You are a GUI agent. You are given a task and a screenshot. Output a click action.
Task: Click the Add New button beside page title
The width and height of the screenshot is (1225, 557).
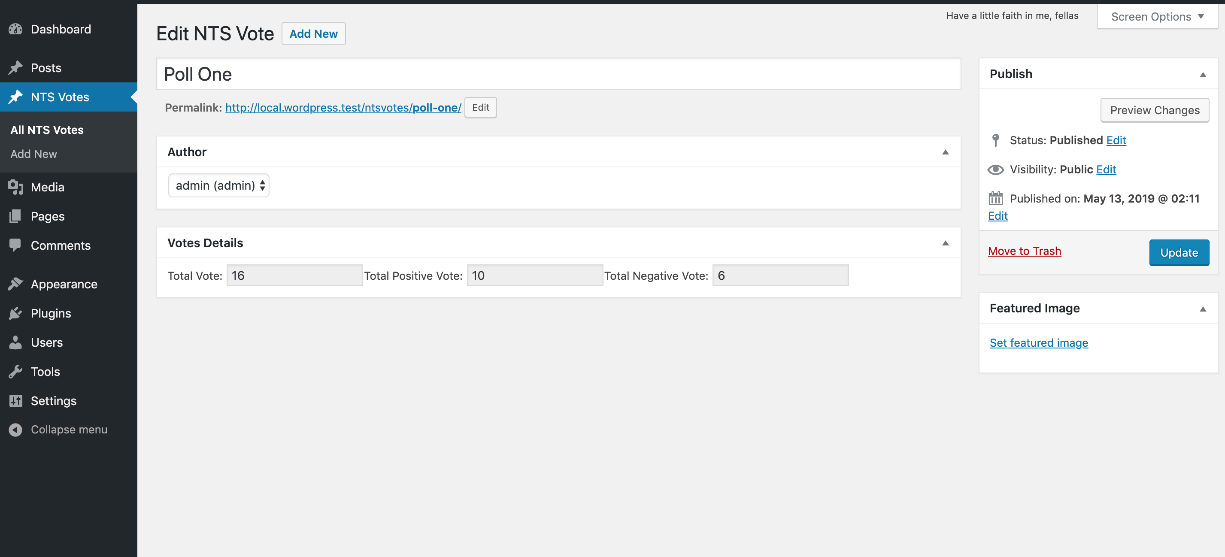pyautogui.click(x=313, y=34)
